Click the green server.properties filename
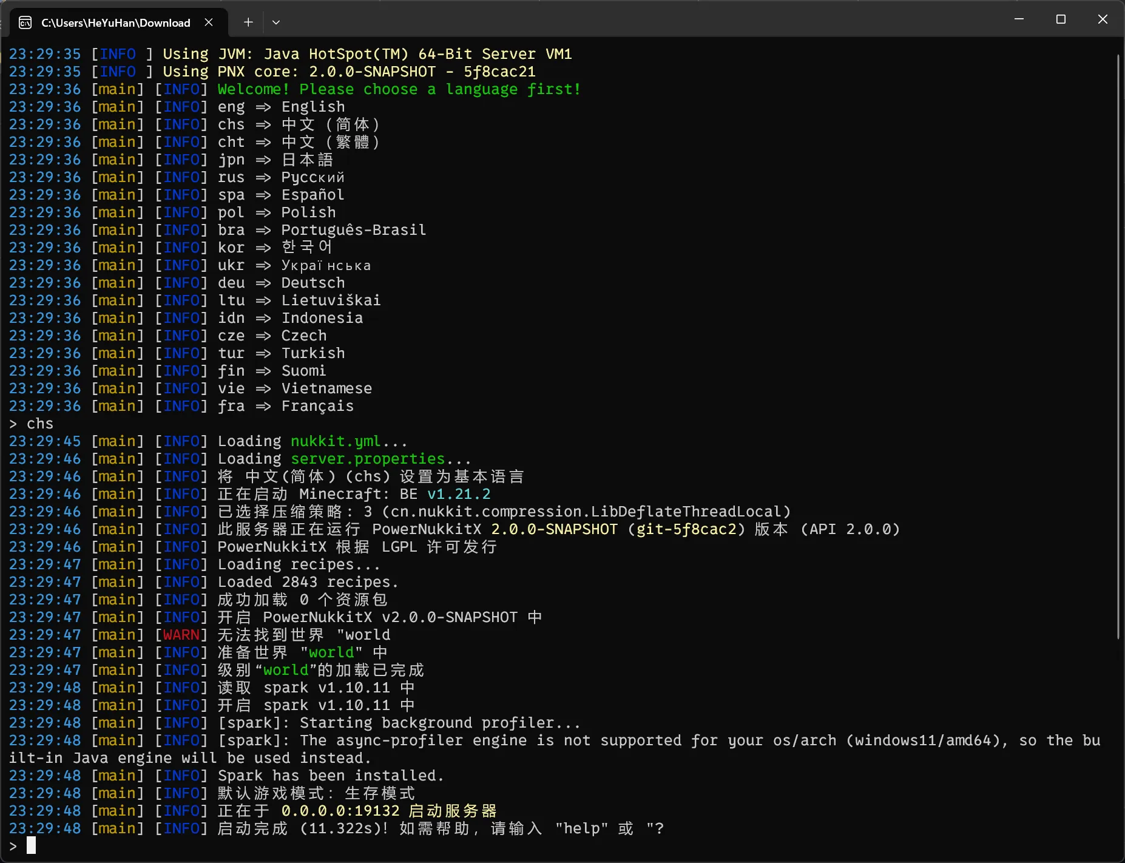This screenshot has width=1125, height=863. click(367, 459)
